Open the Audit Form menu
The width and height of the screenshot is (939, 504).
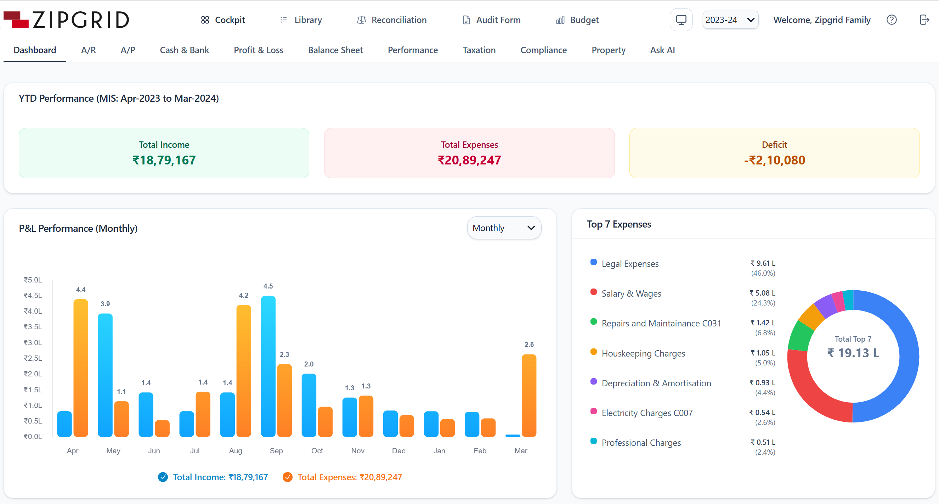491,20
